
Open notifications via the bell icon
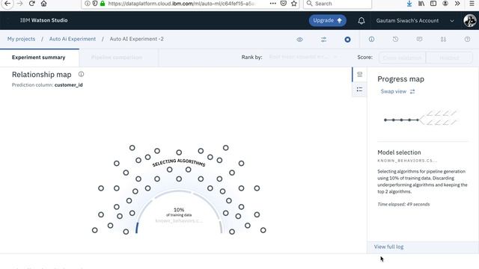click(361, 20)
